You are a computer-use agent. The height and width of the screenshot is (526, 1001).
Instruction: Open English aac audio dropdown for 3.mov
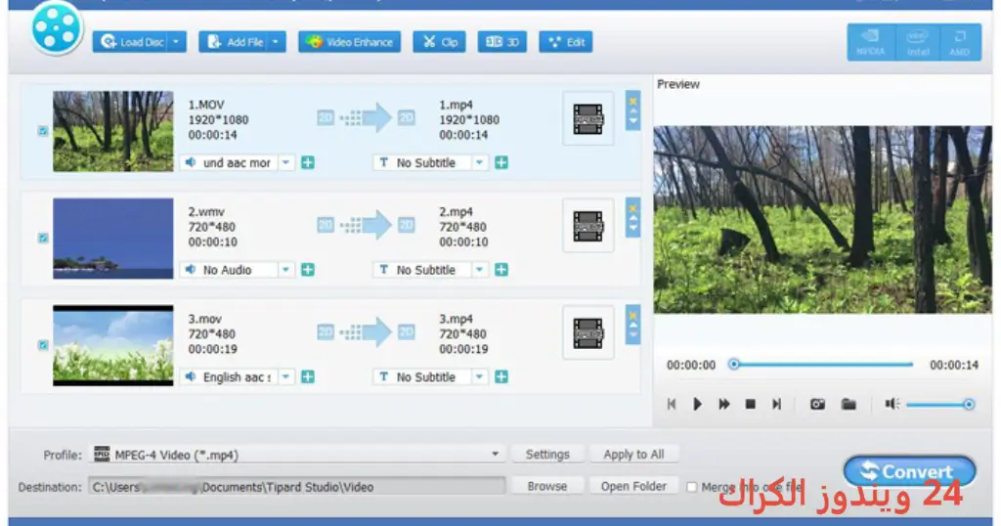pos(286,377)
